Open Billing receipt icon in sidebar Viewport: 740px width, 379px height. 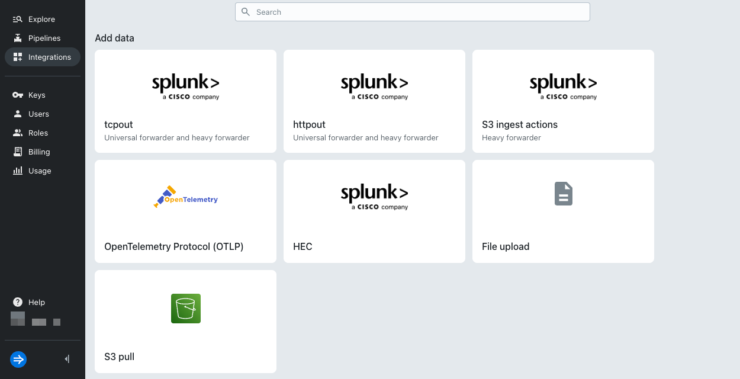pos(17,152)
